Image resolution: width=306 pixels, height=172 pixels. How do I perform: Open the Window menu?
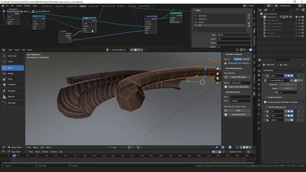point(27,6)
